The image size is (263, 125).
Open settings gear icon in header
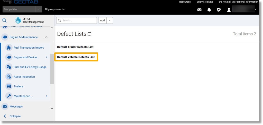coord(219,10)
